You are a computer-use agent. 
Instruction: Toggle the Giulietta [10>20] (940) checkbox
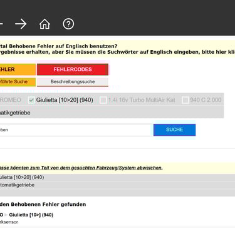[31, 100]
